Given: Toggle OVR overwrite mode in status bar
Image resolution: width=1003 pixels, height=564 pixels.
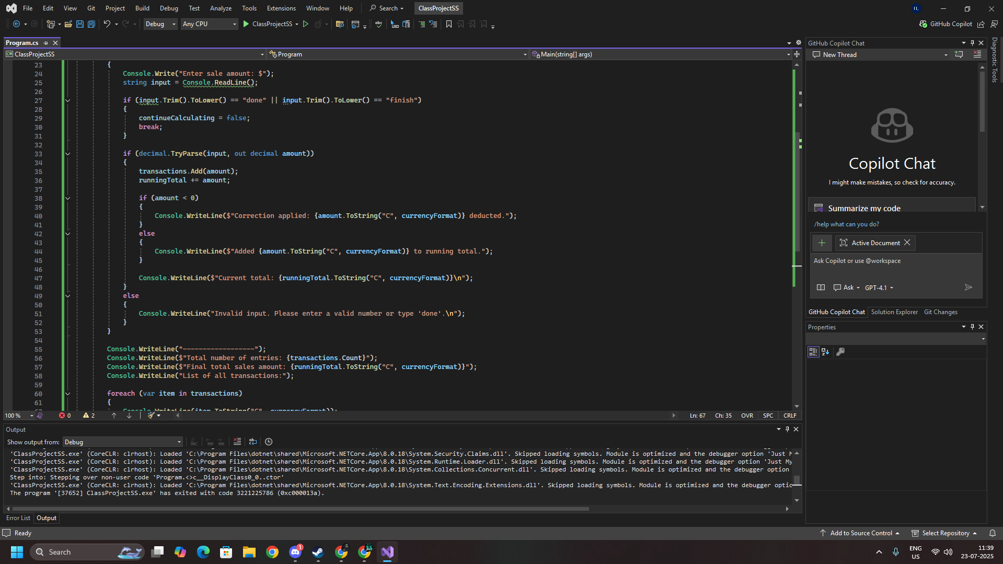Looking at the screenshot, I should (747, 416).
